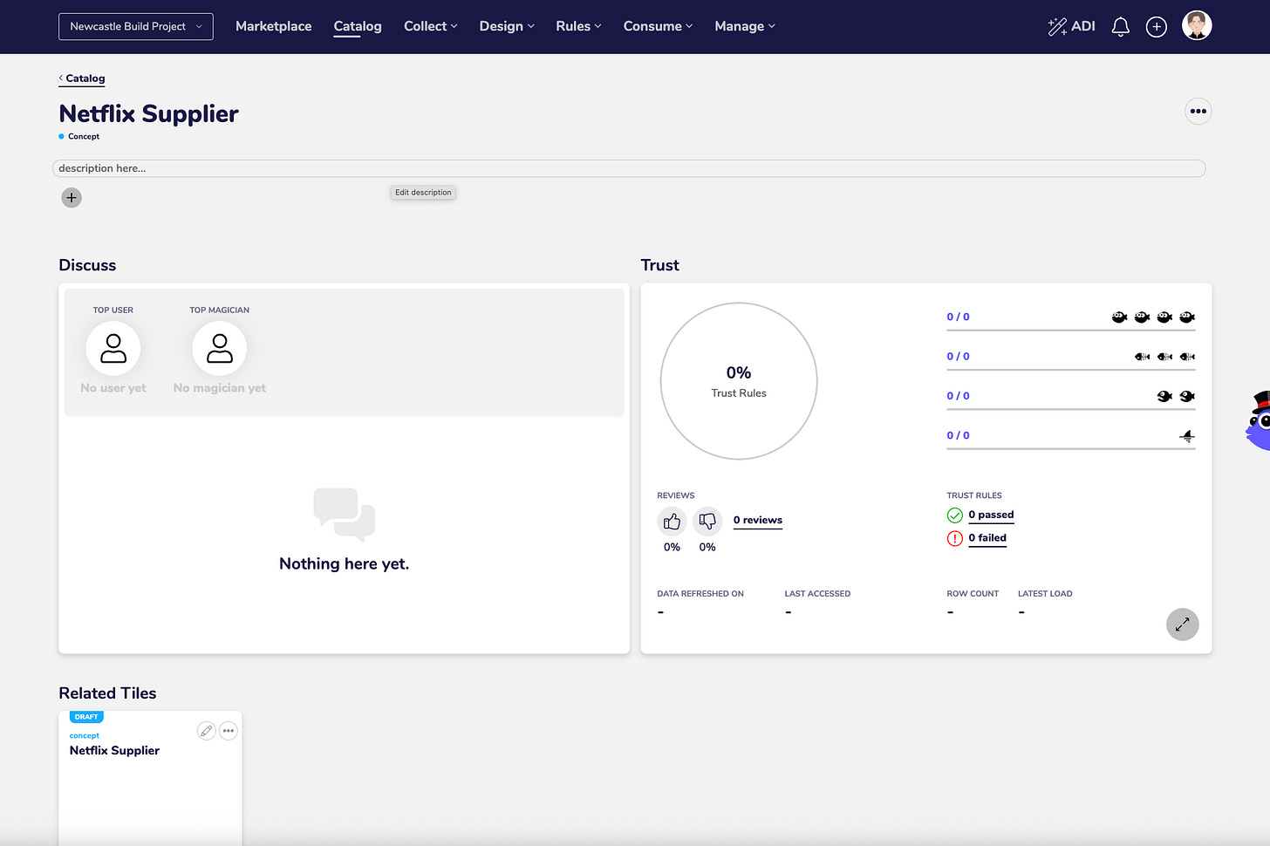This screenshot has height=846, width=1270.
Task: Click the Discuss section heading
Action: tap(87, 265)
